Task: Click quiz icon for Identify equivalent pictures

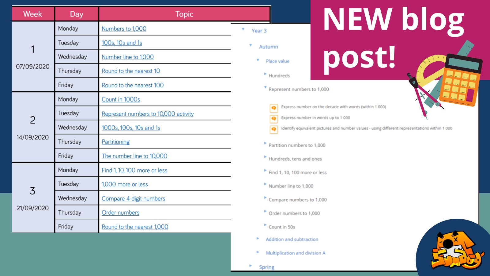Action: [x=273, y=129]
